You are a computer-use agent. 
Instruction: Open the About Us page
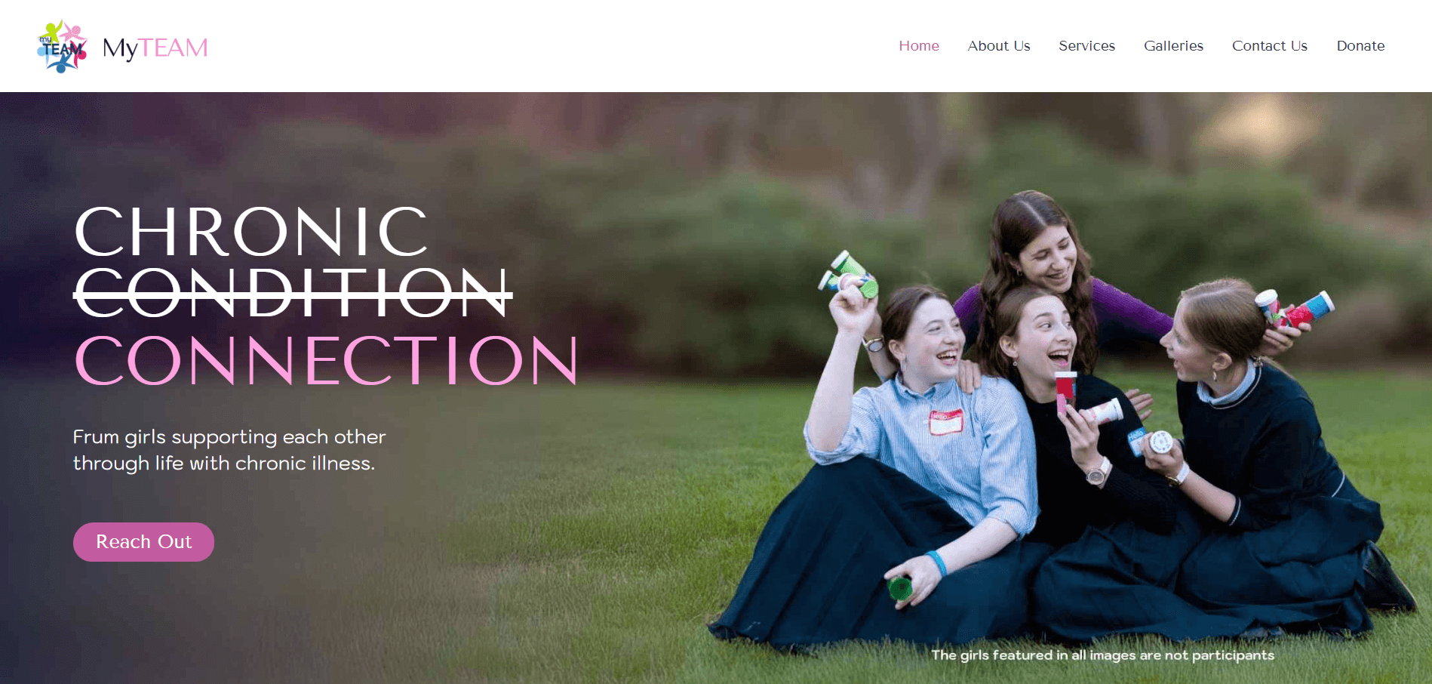tap(998, 46)
